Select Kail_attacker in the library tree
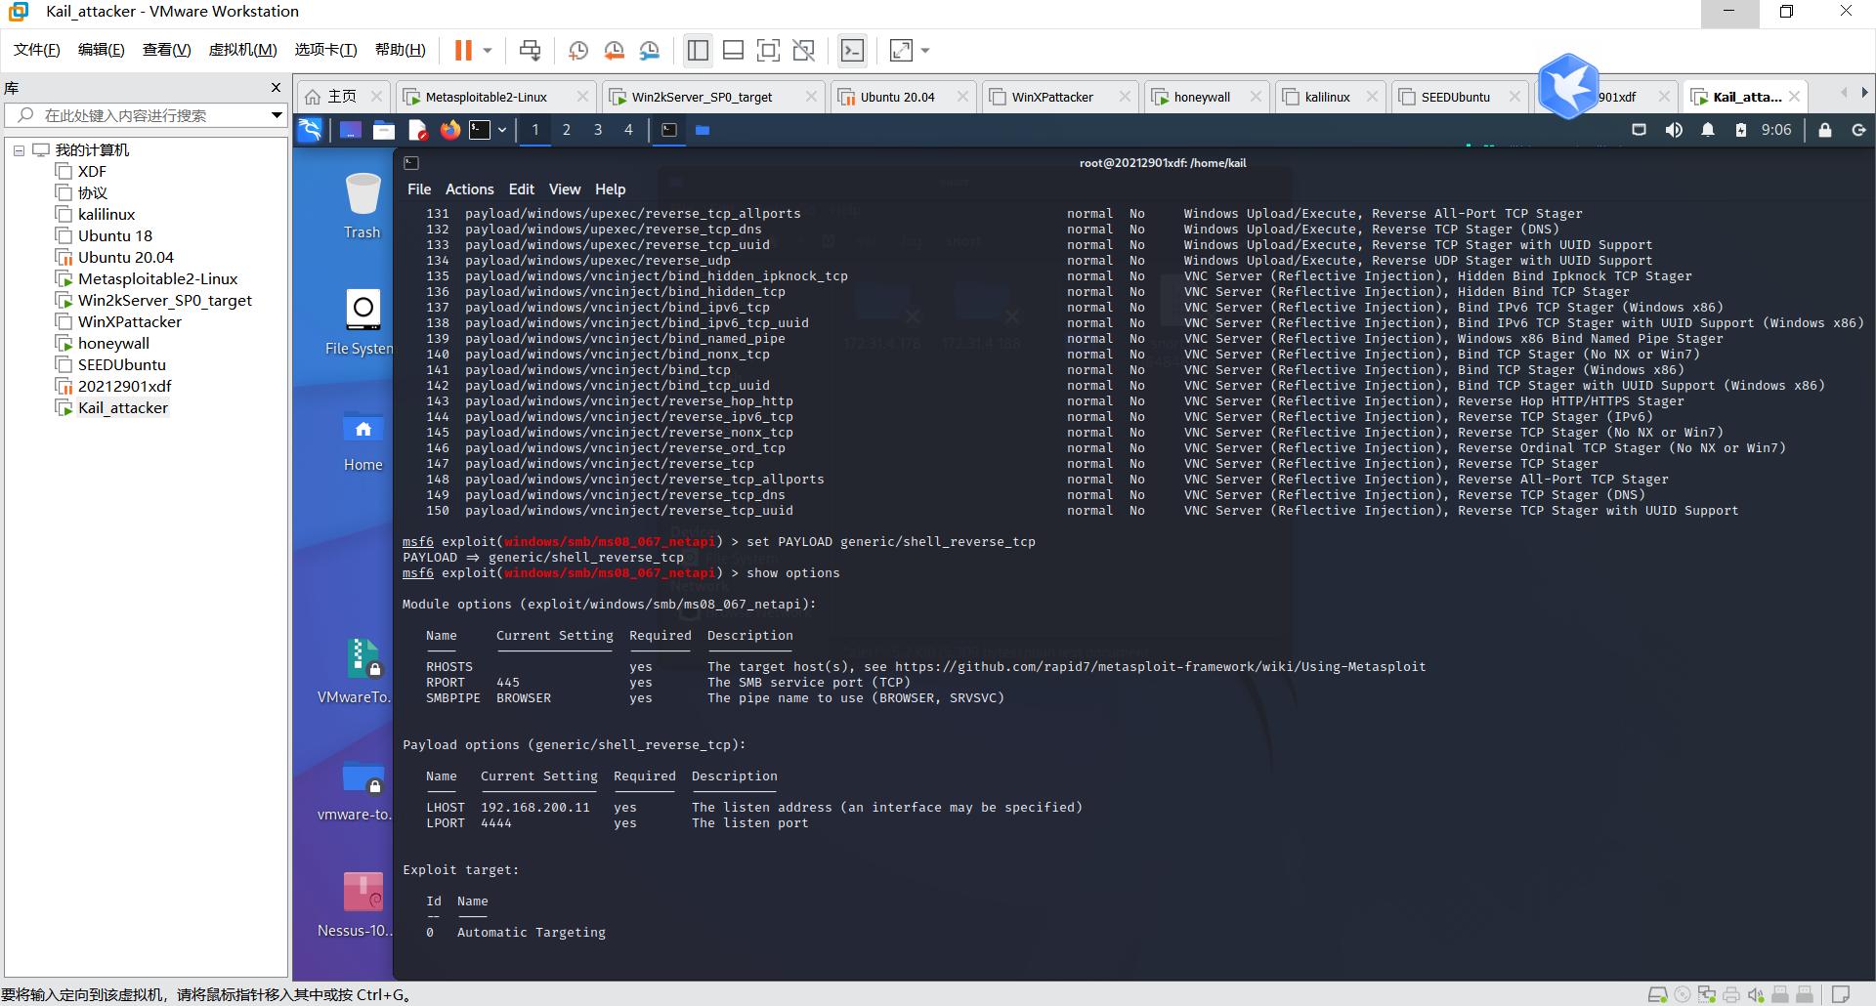This screenshot has height=1006, width=1876. pyautogui.click(x=122, y=407)
